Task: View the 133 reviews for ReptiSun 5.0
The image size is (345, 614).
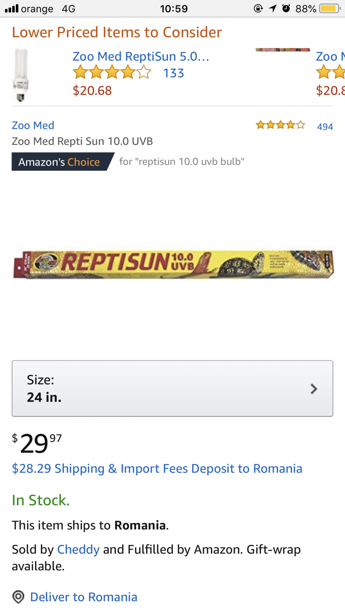Action: point(174,73)
